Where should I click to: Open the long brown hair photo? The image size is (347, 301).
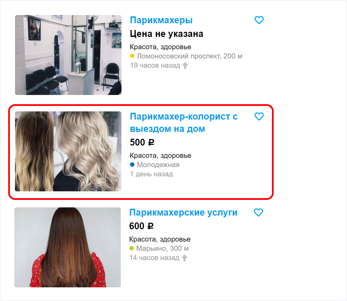point(68,247)
